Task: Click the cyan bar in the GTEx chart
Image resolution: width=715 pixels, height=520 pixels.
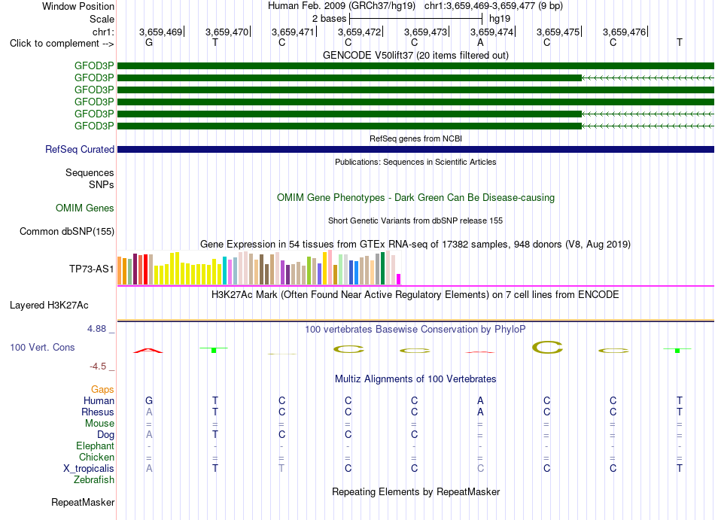Action: tap(225, 271)
